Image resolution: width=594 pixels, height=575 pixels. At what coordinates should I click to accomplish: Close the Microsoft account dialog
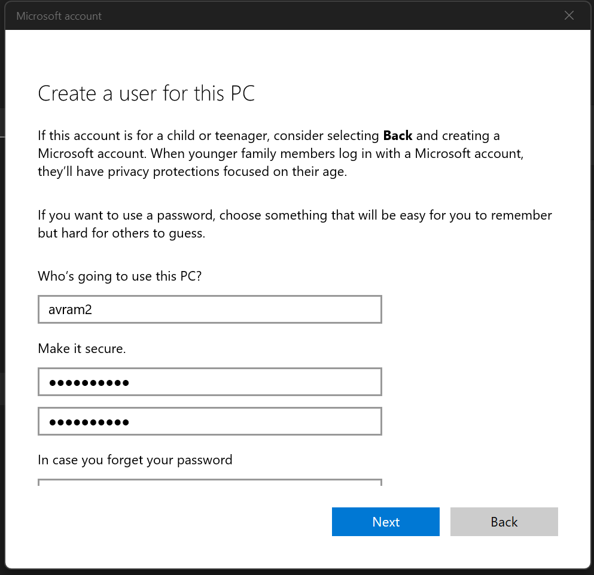point(569,16)
